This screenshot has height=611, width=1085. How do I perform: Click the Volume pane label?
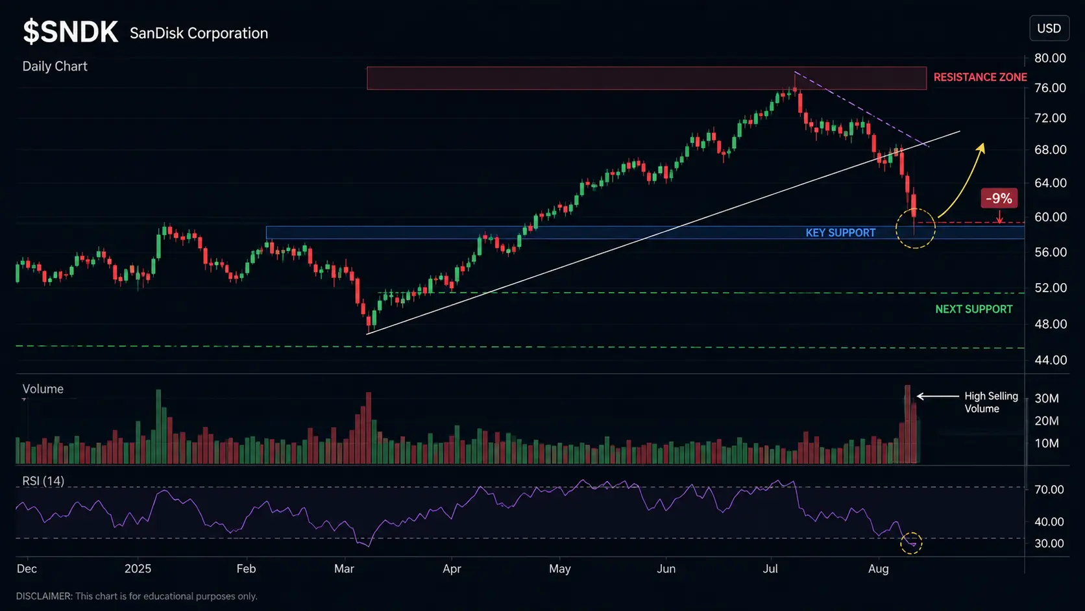[x=43, y=389]
